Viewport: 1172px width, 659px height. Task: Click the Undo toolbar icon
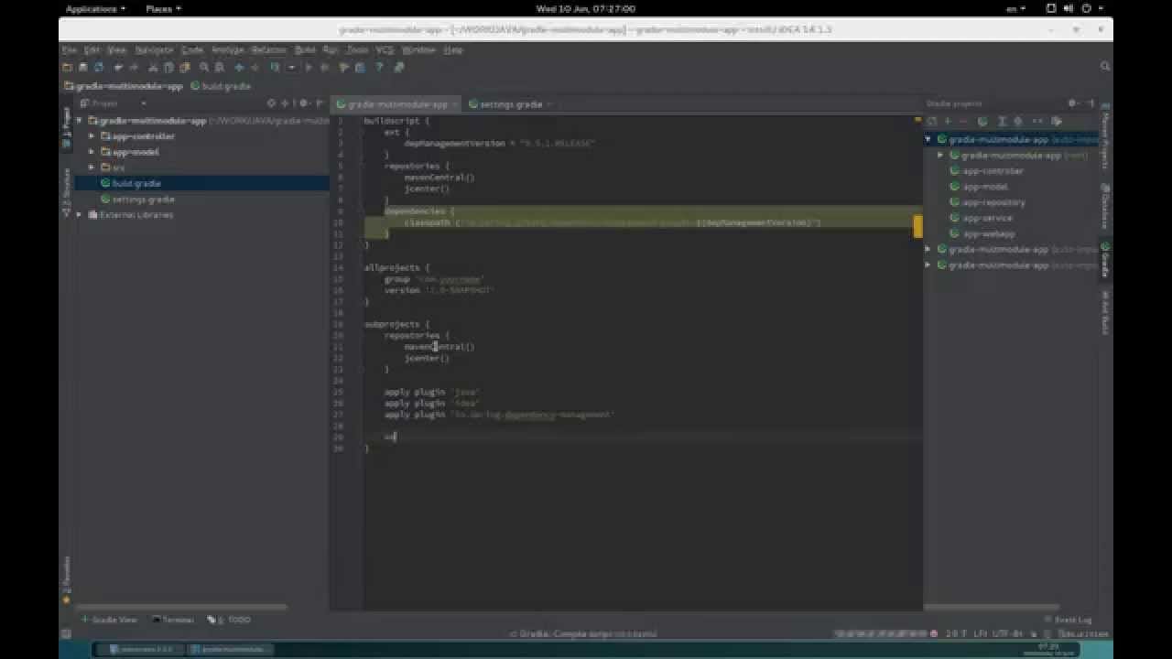(x=118, y=67)
